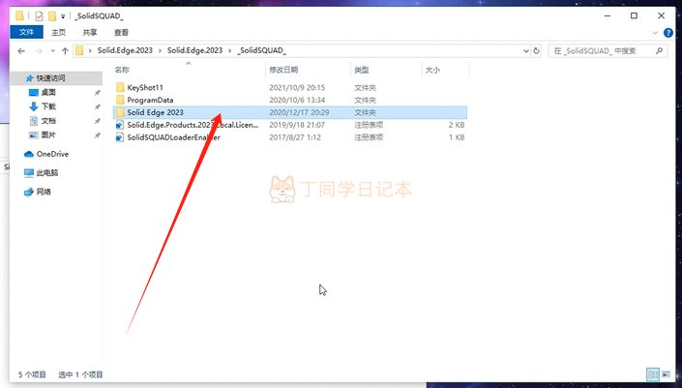Switch to details view in status bar
The image size is (682, 388).
pyautogui.click(x=653, y=374)
